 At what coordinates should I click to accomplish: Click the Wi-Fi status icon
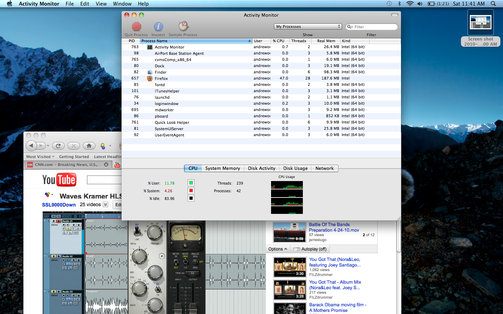[410, 3]
